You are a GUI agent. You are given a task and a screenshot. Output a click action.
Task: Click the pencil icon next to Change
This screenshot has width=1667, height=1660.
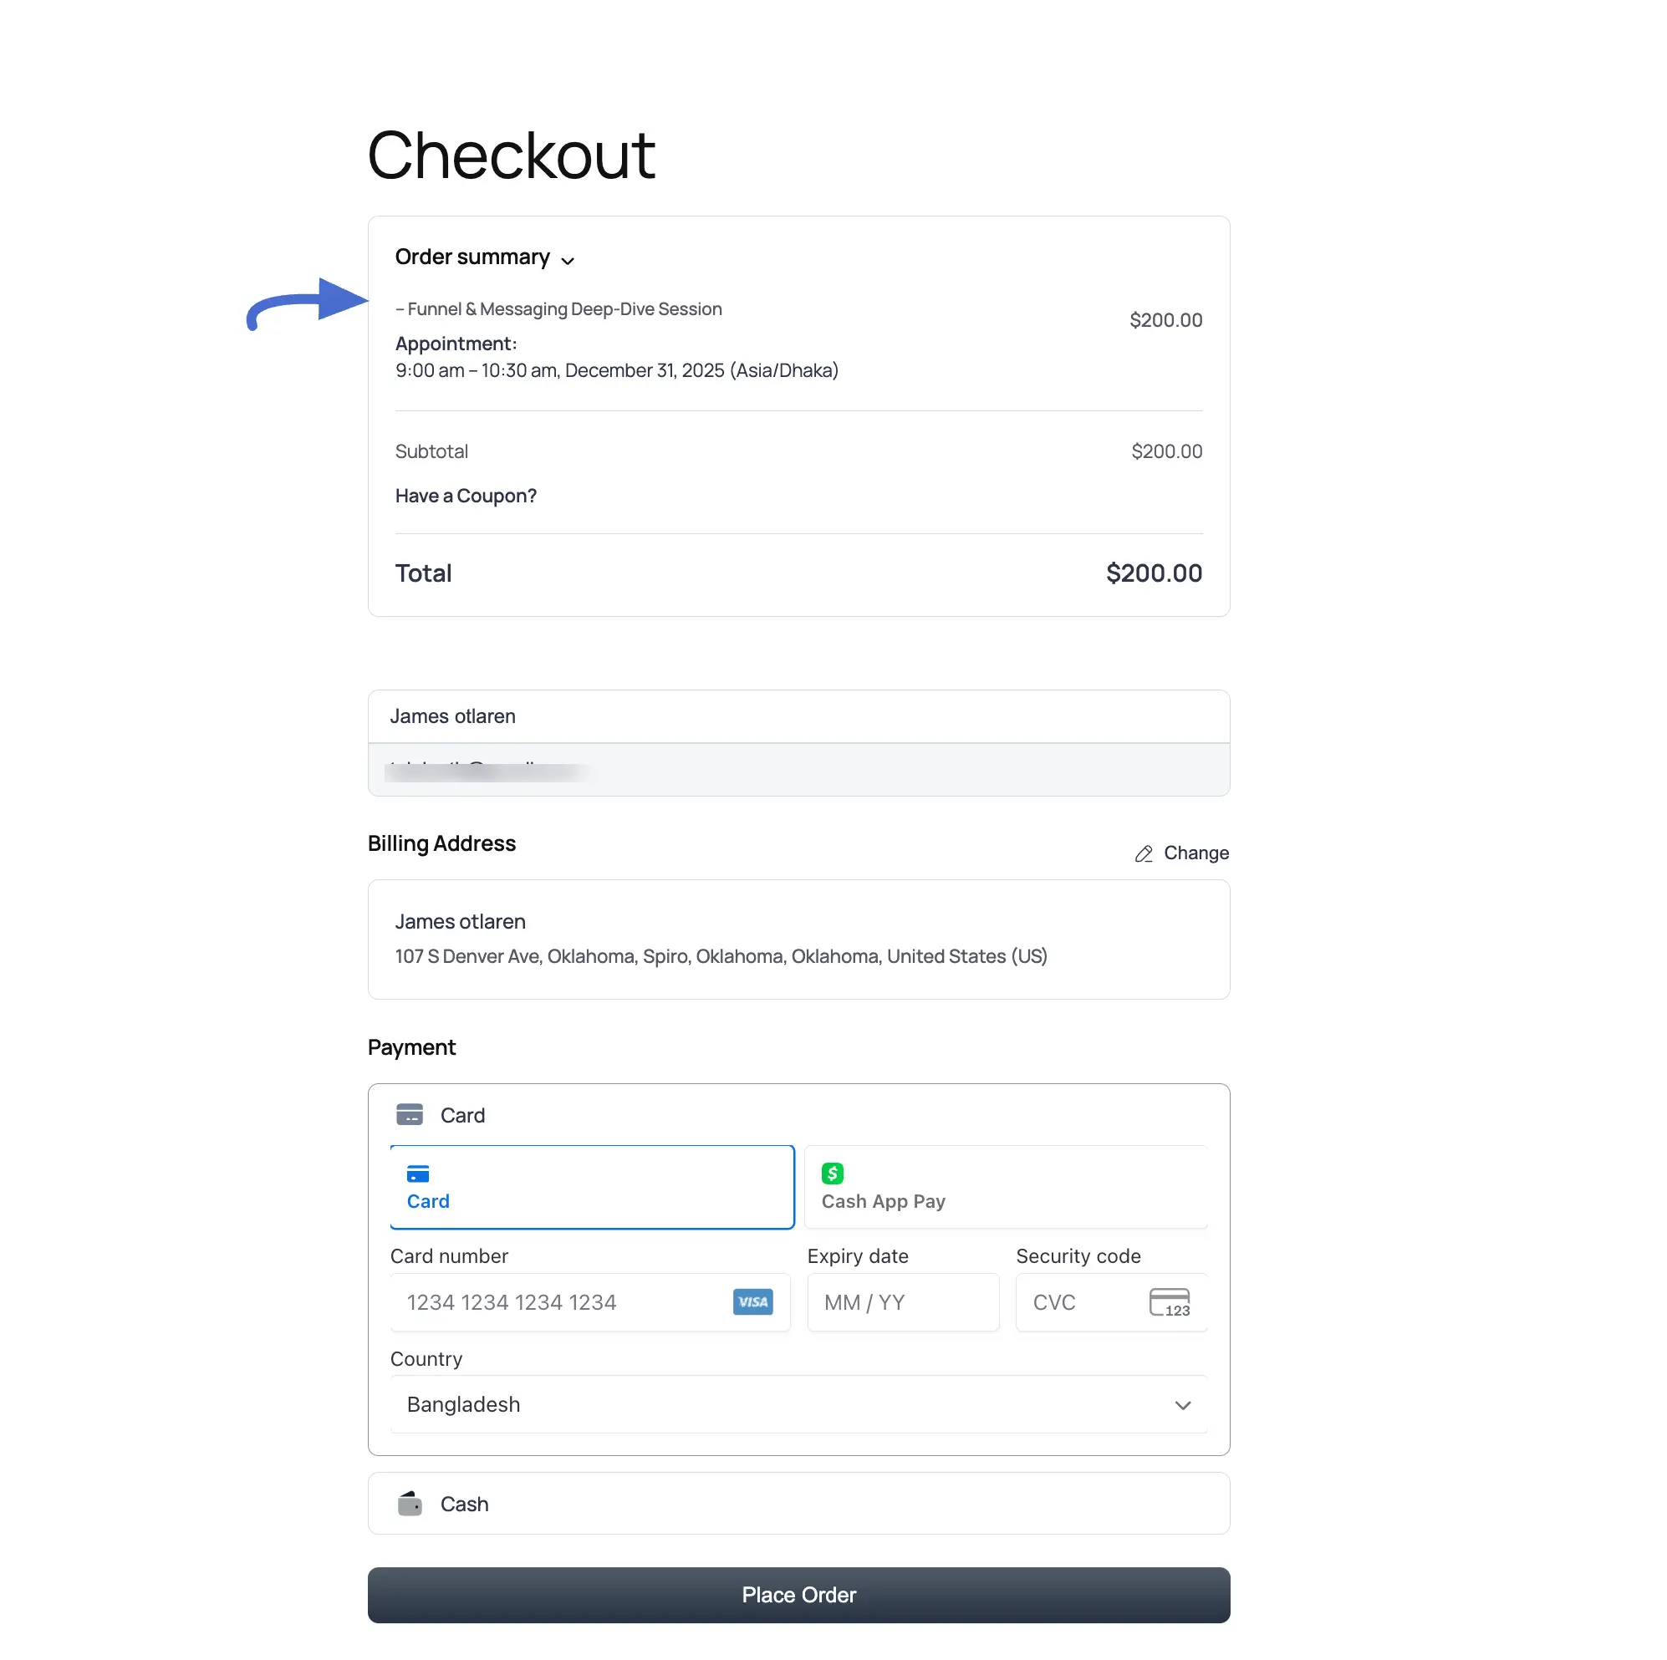click(1144, 853)
